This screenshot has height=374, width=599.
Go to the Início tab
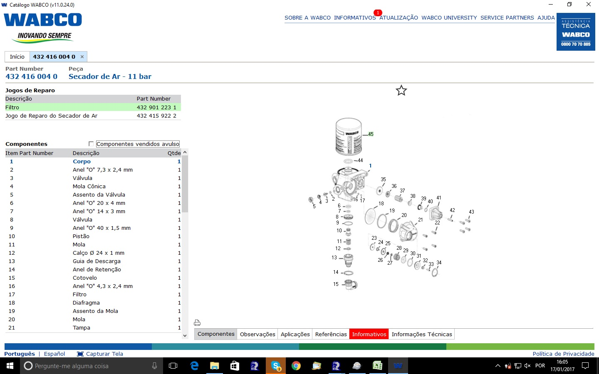coord(17,57)
